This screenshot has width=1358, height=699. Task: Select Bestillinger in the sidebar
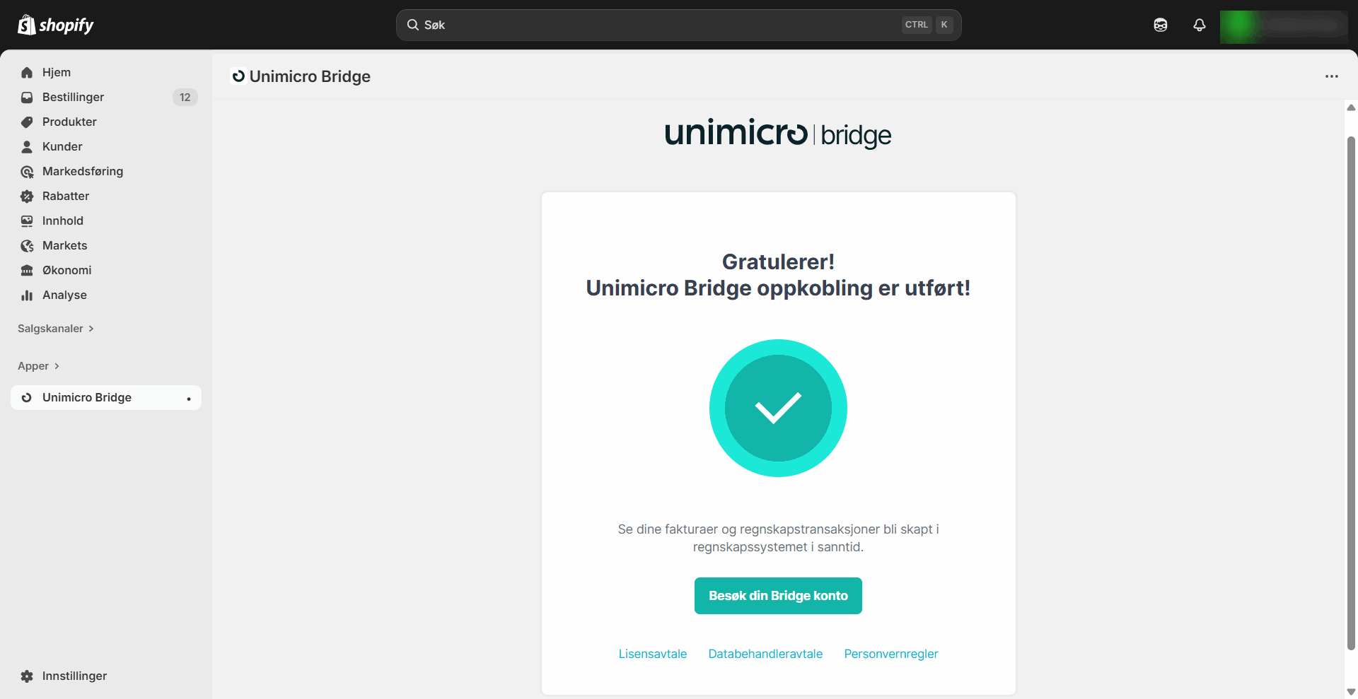(73, 97)
